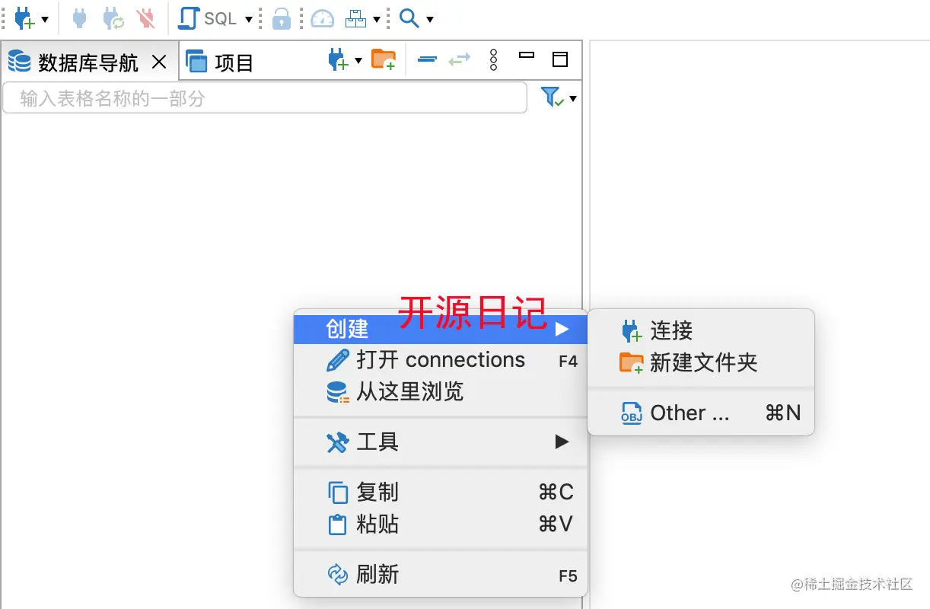Open dropdown arrow beside panel plug icon
Viewport: 930px width, 609px height.
pyautogui.click(x=358, y=60)
